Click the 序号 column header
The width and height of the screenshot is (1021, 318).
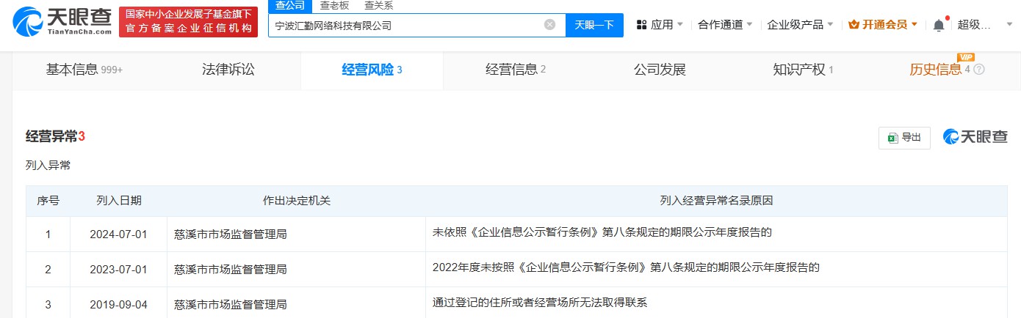pos(48,200)
